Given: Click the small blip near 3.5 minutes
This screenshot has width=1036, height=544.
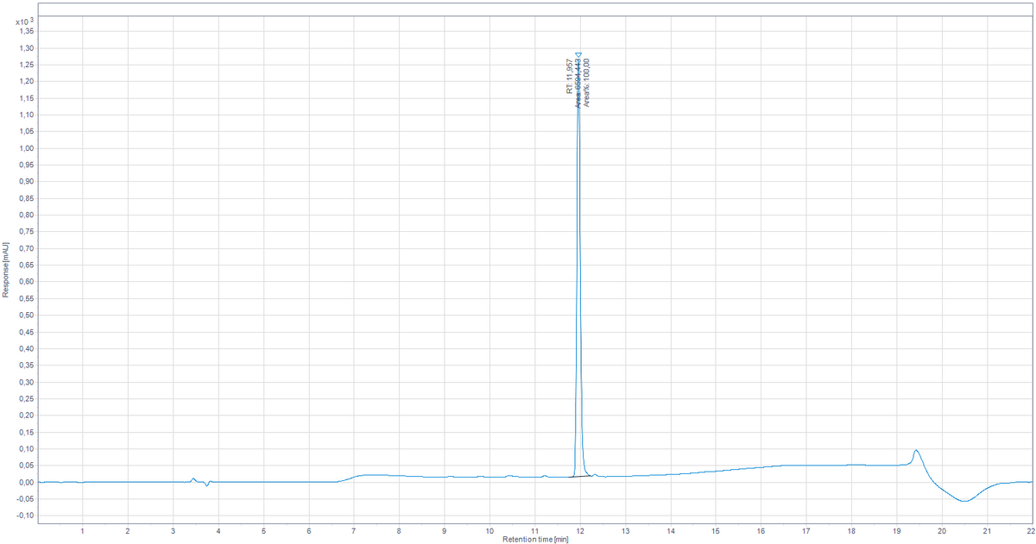Looking at the screenshot, I should click(x=193, y=479).
